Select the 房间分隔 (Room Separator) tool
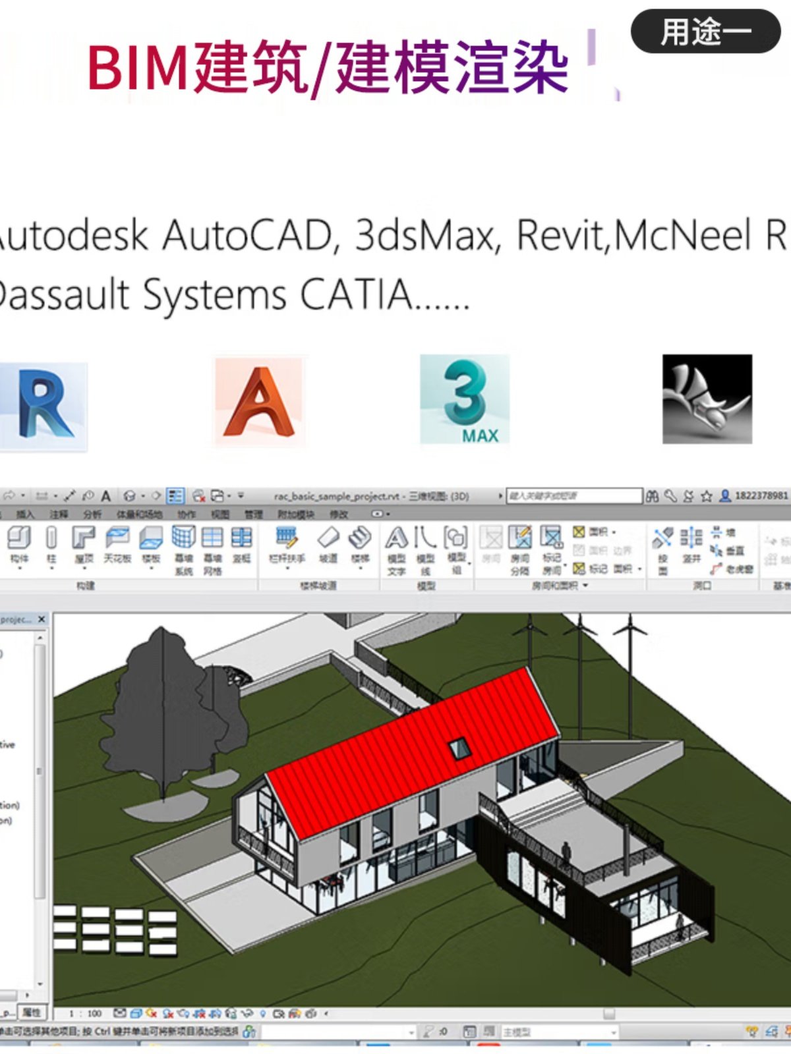 (519, 551)
